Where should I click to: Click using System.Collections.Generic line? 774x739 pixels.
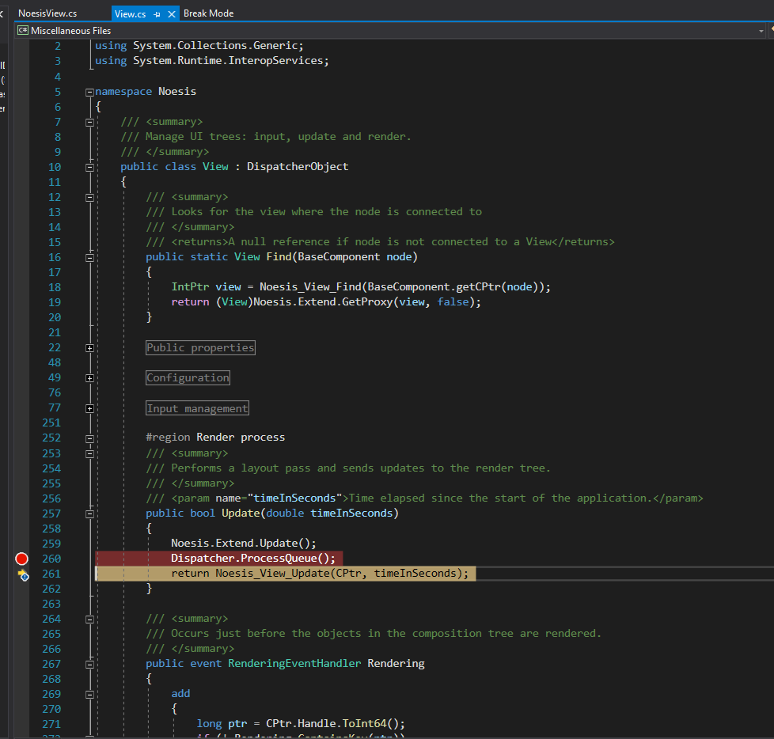point(199,45)
